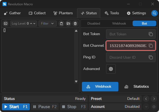Click the blue Webhook button at bottom

click(100, 87)
